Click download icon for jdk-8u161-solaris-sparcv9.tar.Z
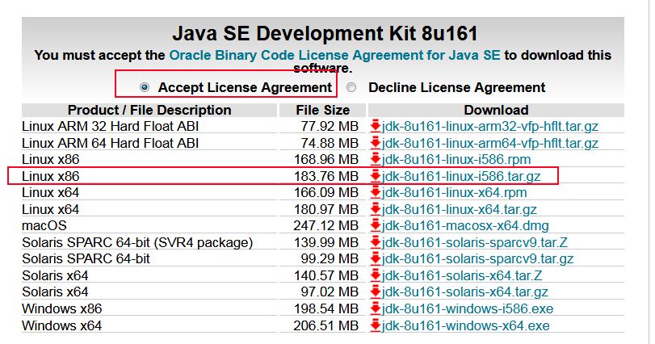The height and width of the screenshot is (344, 655). point(375,242)
